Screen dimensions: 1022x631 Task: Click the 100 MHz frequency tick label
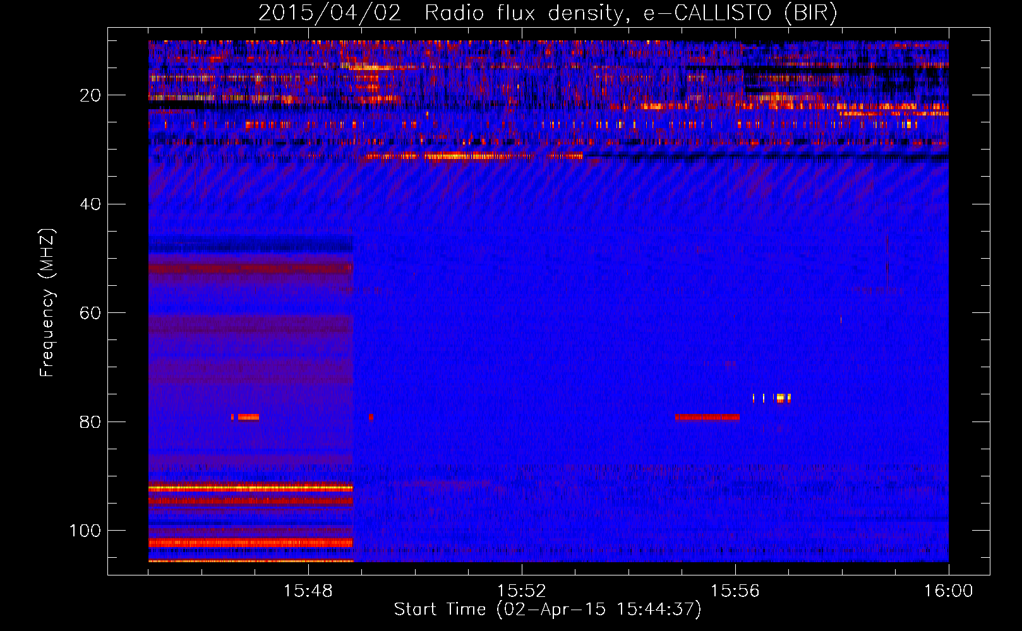(85, 531)
